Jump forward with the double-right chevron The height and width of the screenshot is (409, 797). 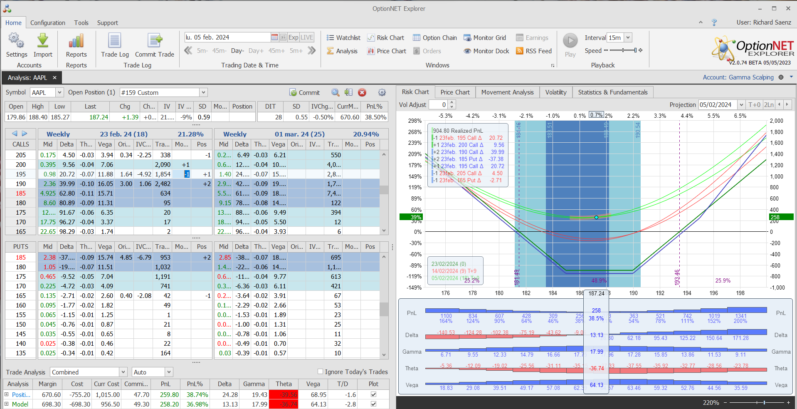coord(312,50)
